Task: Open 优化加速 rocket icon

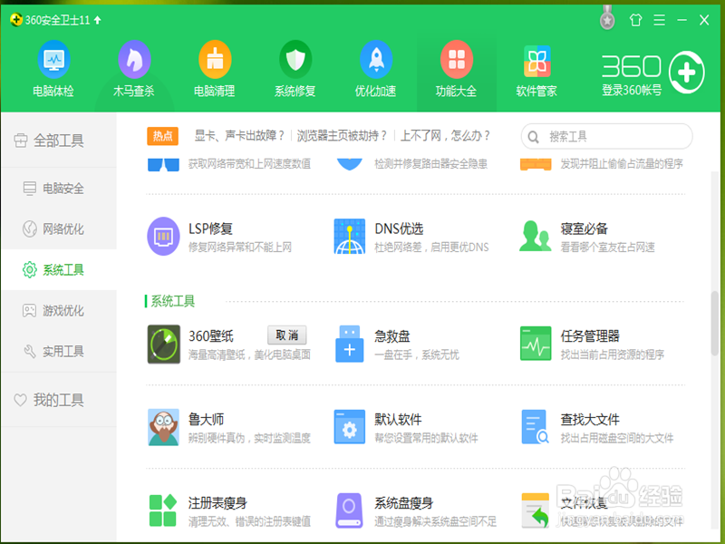Action: (375, 59)
